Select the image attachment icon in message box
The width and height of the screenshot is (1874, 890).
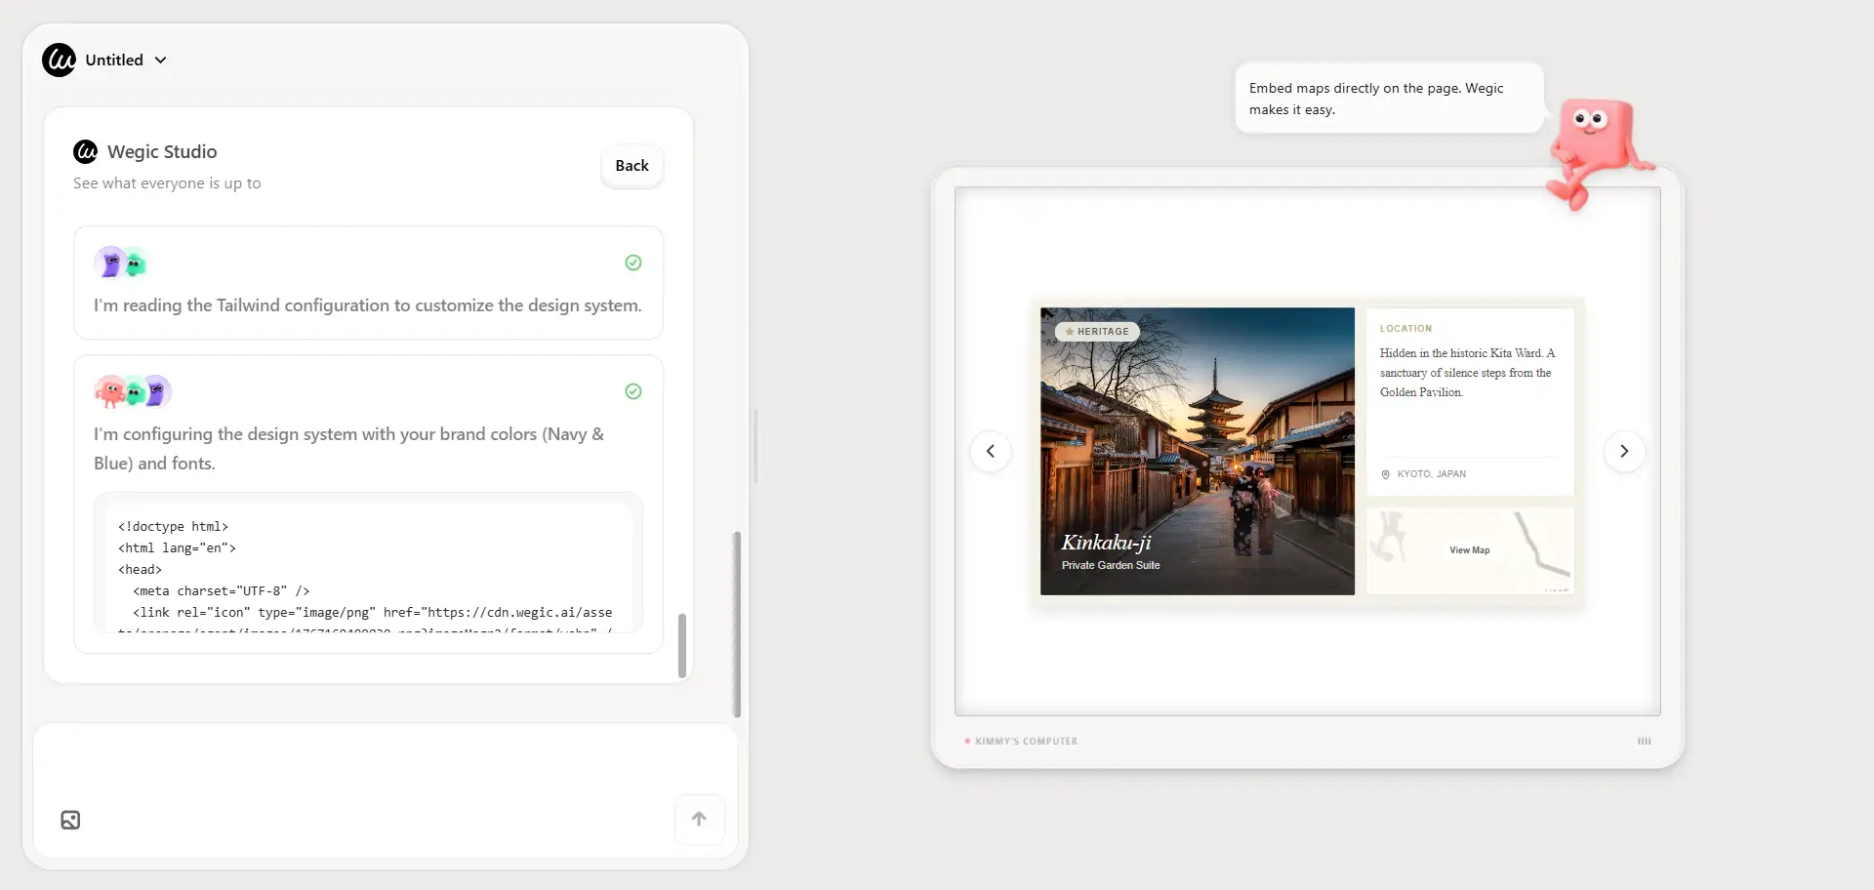(69, 820)
